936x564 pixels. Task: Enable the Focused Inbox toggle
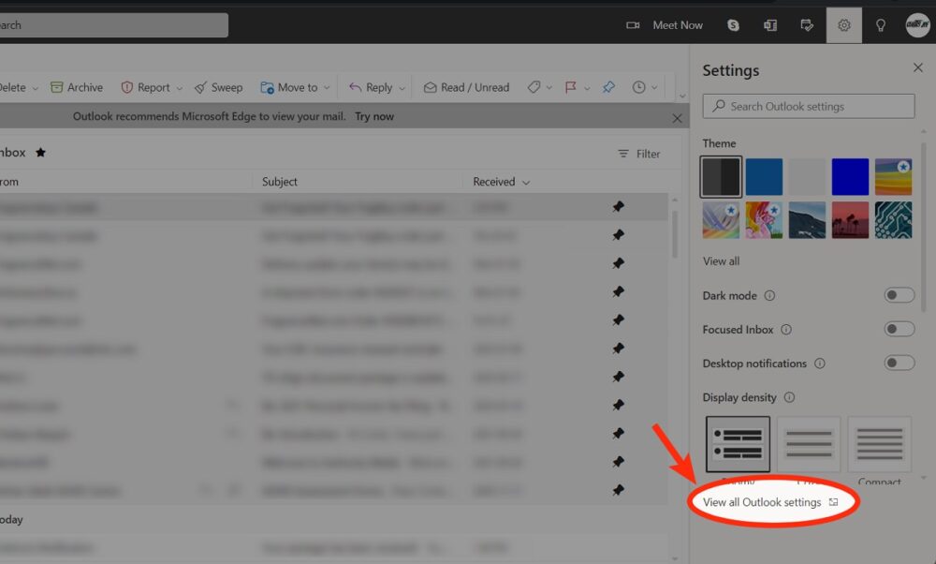(899, 329)
